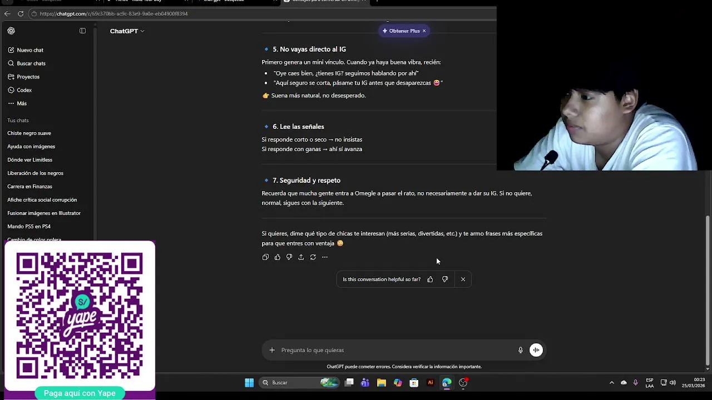
Task: Click heading '7. Seguridad y respeto'
Action: click(306, 181)
